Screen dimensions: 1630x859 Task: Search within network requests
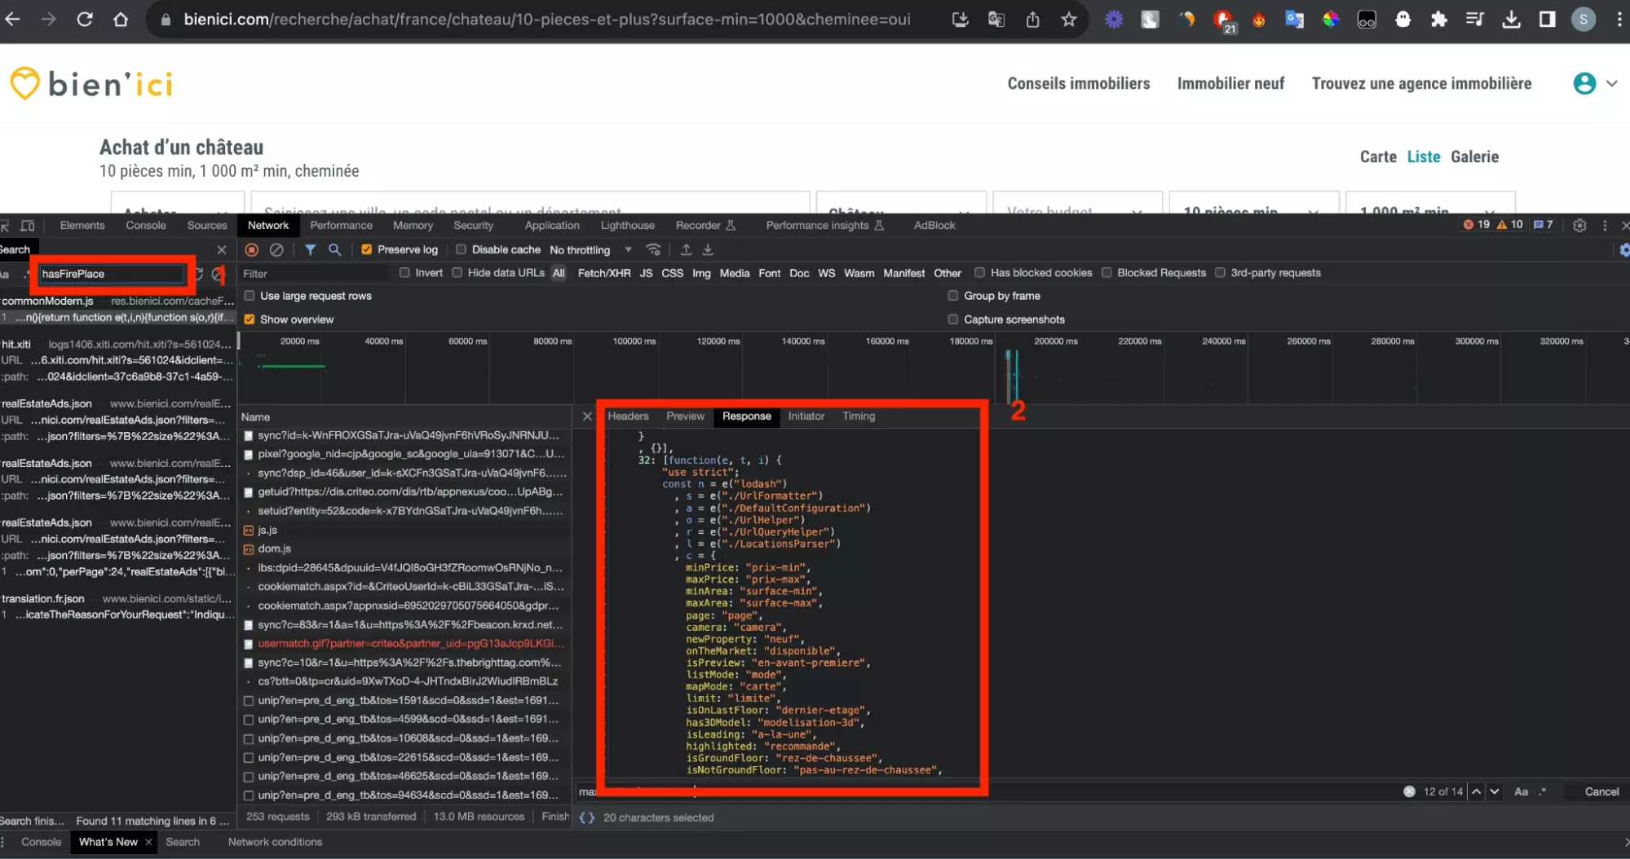(x=335, y=249)
